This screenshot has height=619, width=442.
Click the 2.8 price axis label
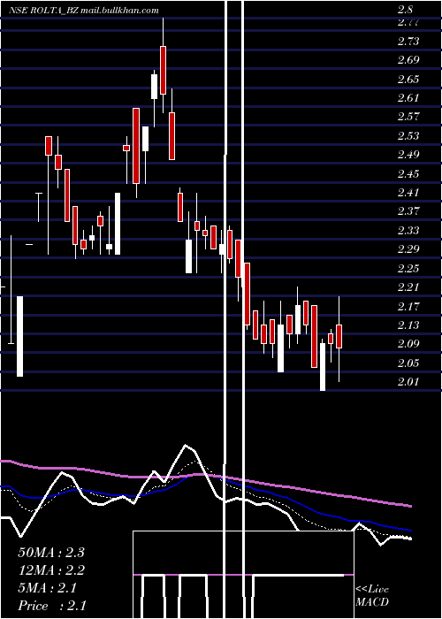(x=405, y=10)
